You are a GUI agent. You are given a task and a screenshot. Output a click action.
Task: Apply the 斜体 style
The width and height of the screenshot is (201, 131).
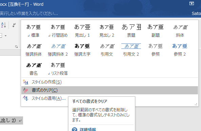pyautogui.click(x=180, y=31)
